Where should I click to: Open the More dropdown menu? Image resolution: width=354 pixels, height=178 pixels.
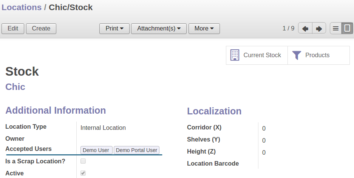pos(204,29)
